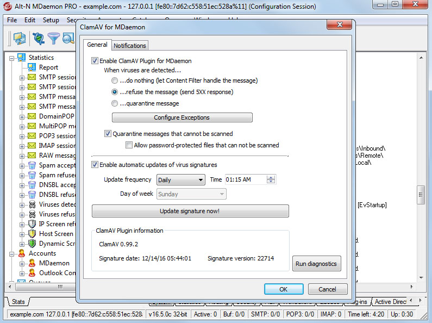432x323 pixels.
Task: Click the magnifier chart toolbar icon
Action: pos(68,38)
